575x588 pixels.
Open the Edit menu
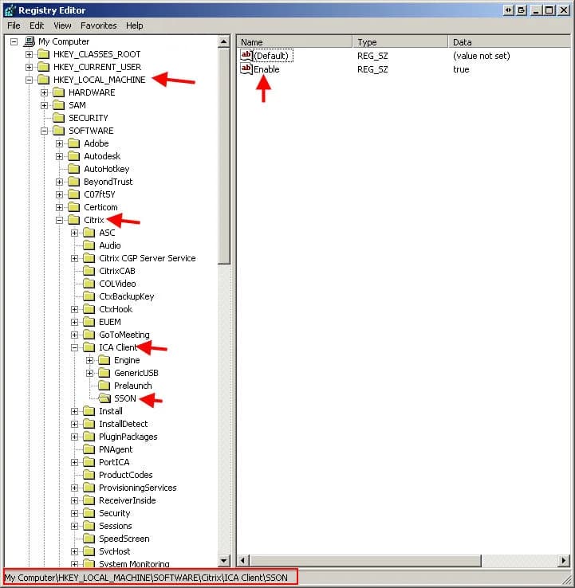37,25
